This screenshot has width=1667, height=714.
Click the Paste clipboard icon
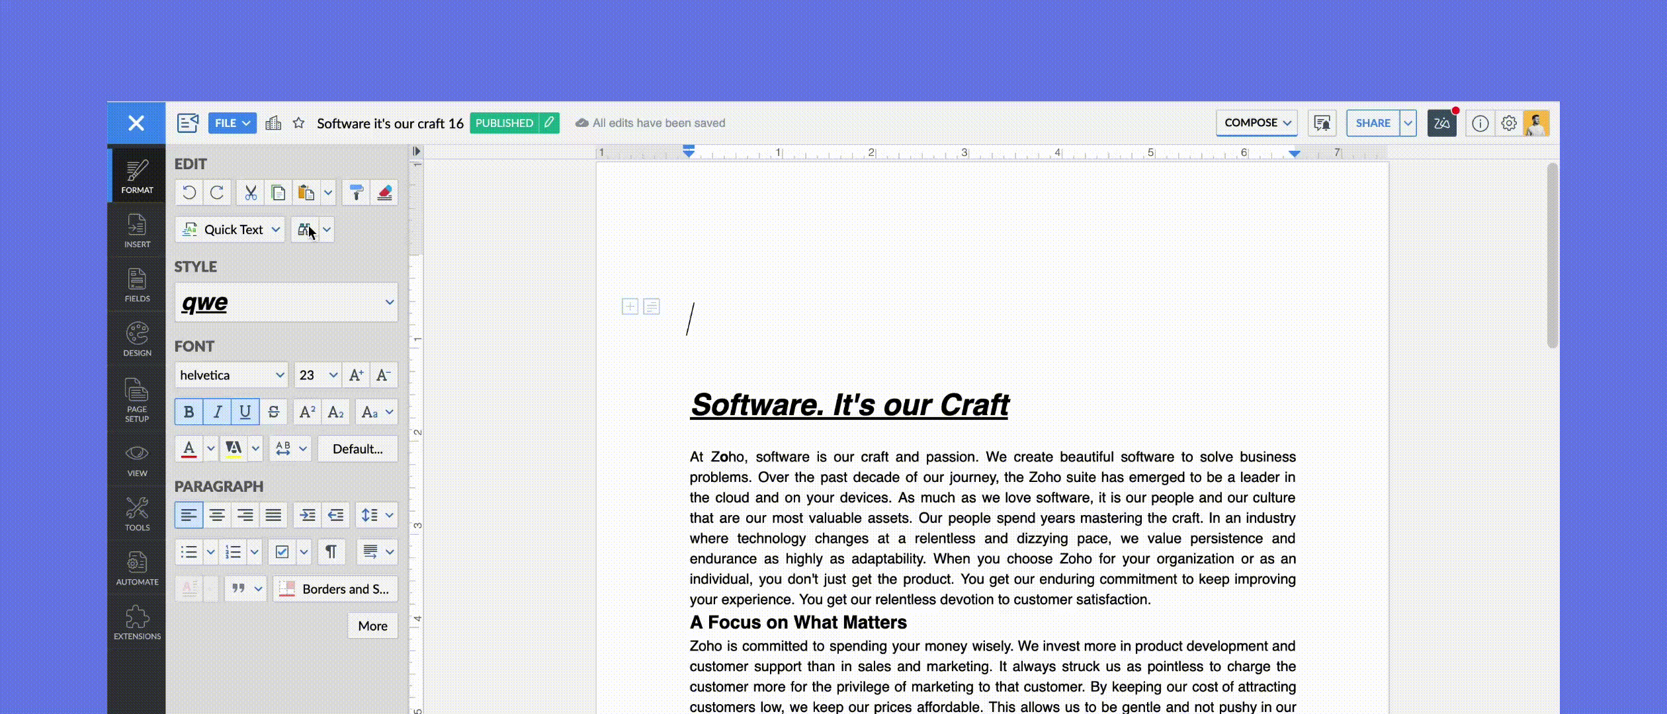click(x=306, y=192)
